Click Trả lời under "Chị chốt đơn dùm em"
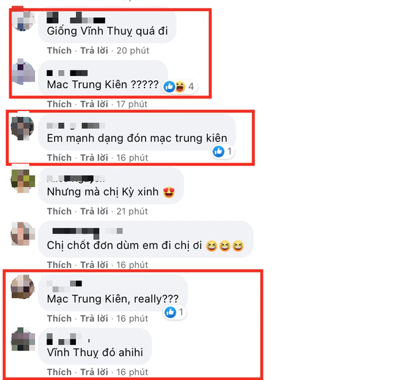This screenshot has height=380, width=404. (x=94, y=265)
